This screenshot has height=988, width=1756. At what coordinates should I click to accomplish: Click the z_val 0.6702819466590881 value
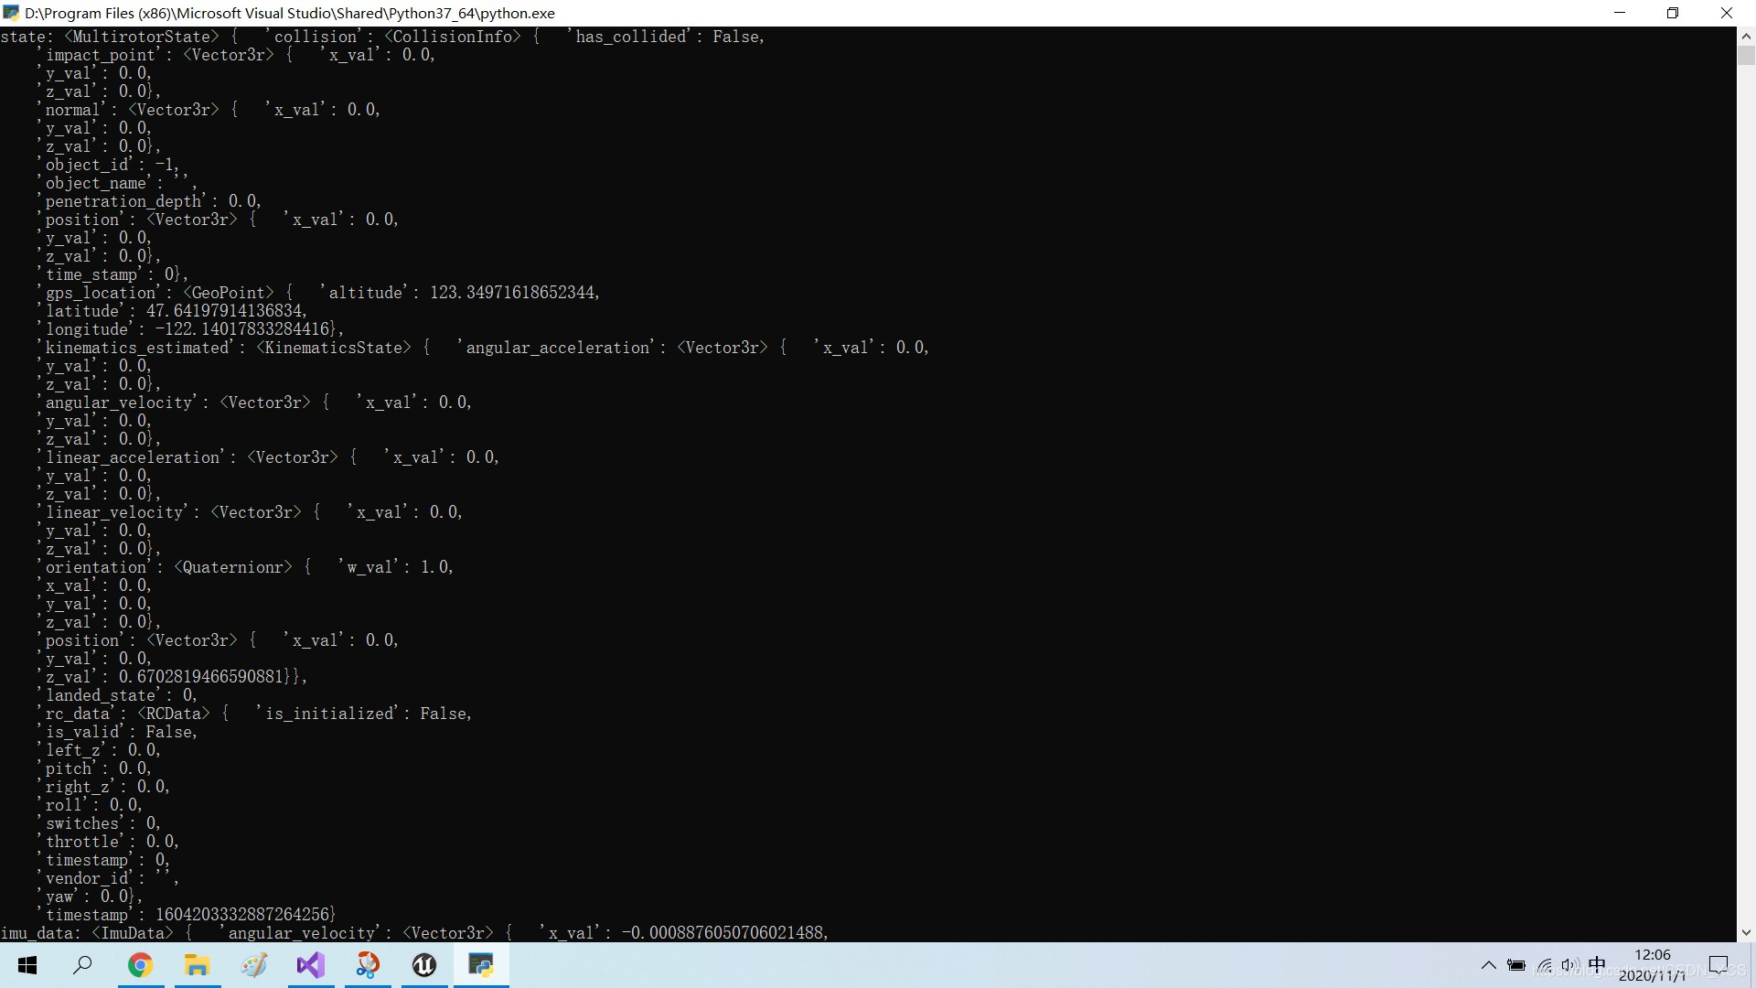click(201, 677)
